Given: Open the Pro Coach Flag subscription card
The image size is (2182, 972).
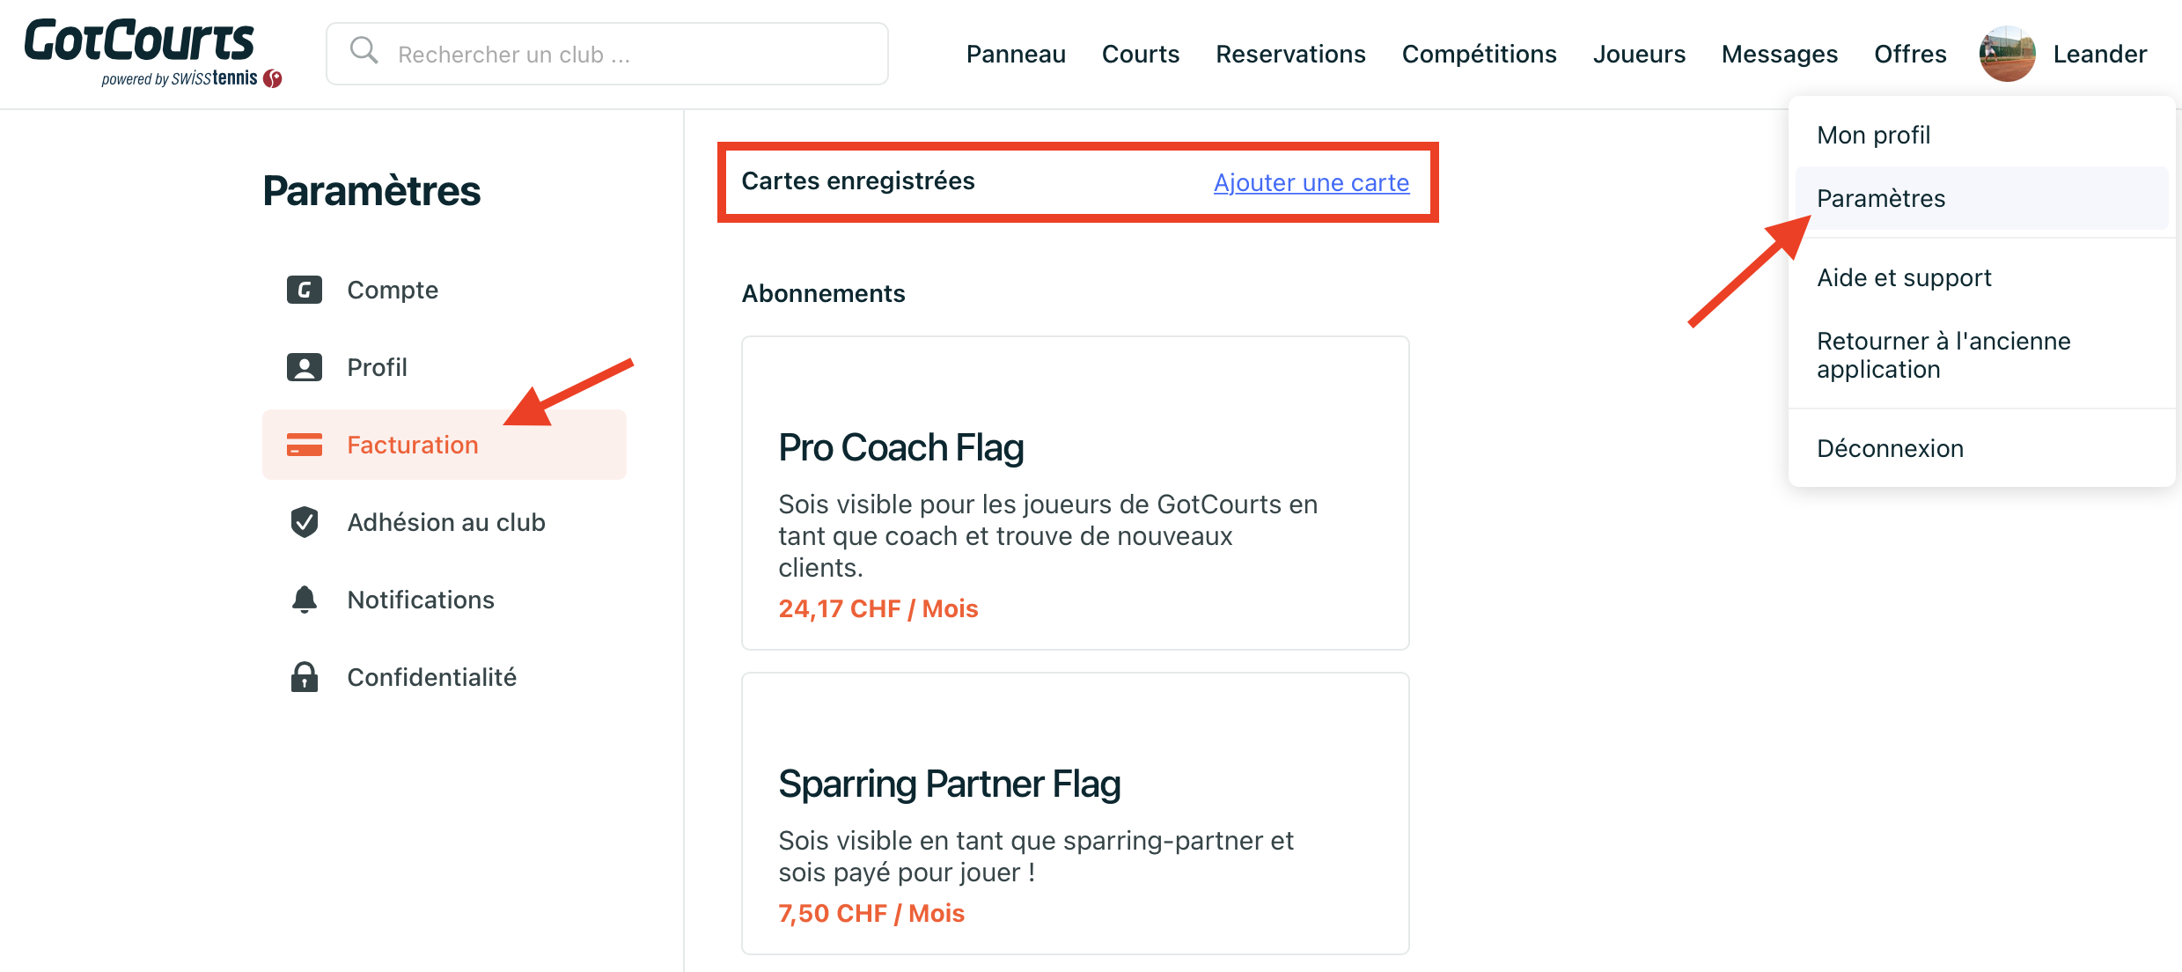Looking at the screenshot, I should click(x=1076, y=493).
